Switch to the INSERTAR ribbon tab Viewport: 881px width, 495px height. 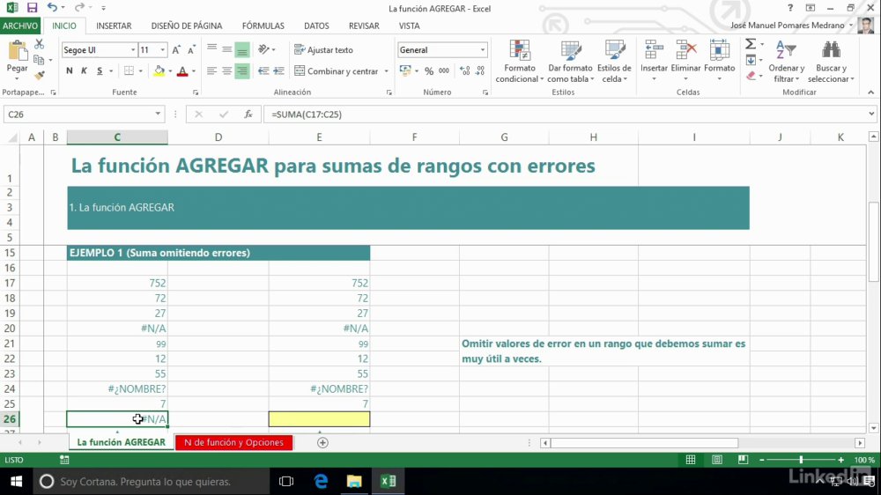point(114,26)
